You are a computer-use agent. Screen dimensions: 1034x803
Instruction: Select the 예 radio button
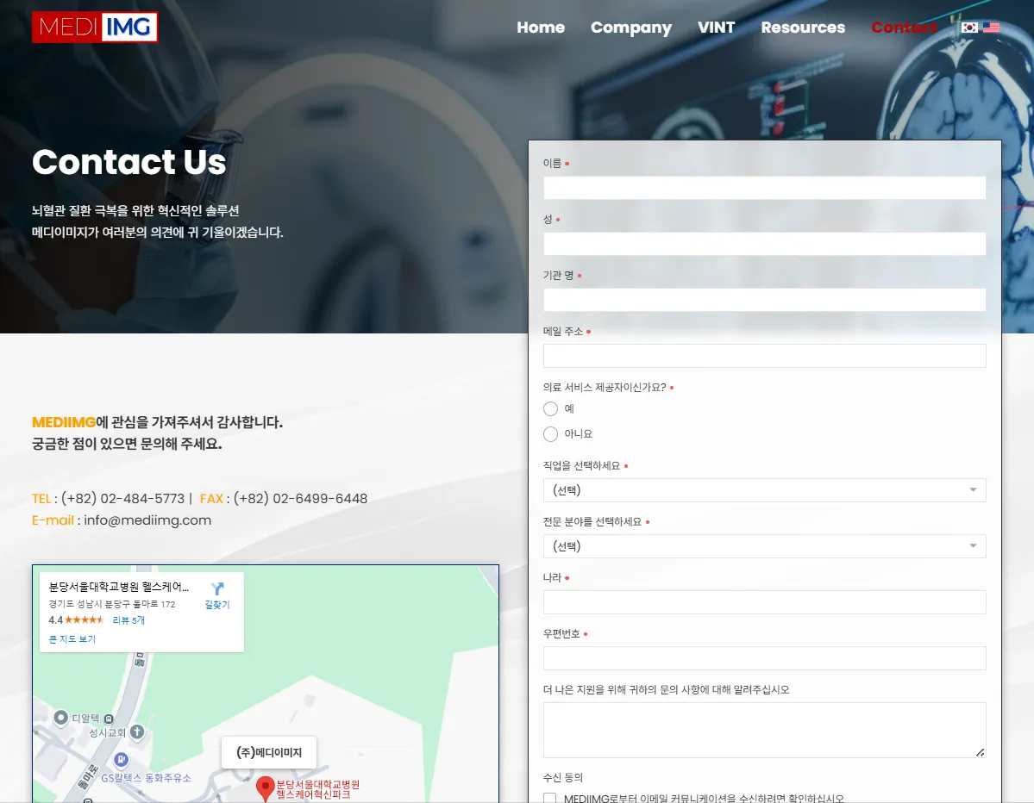(550, 409)
